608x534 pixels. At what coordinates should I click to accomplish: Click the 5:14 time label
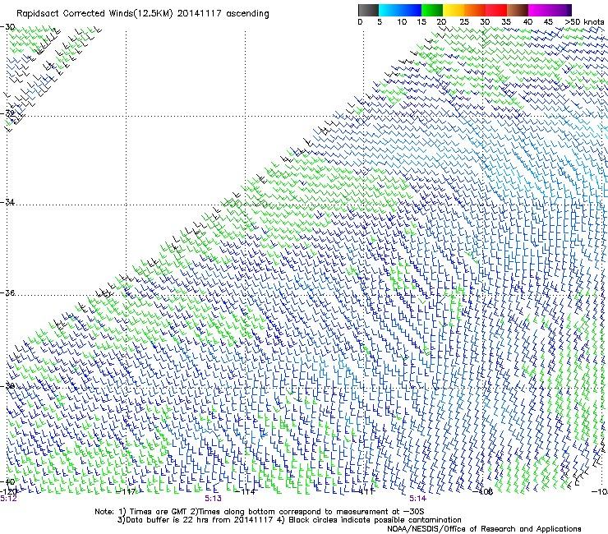(417, 499)
